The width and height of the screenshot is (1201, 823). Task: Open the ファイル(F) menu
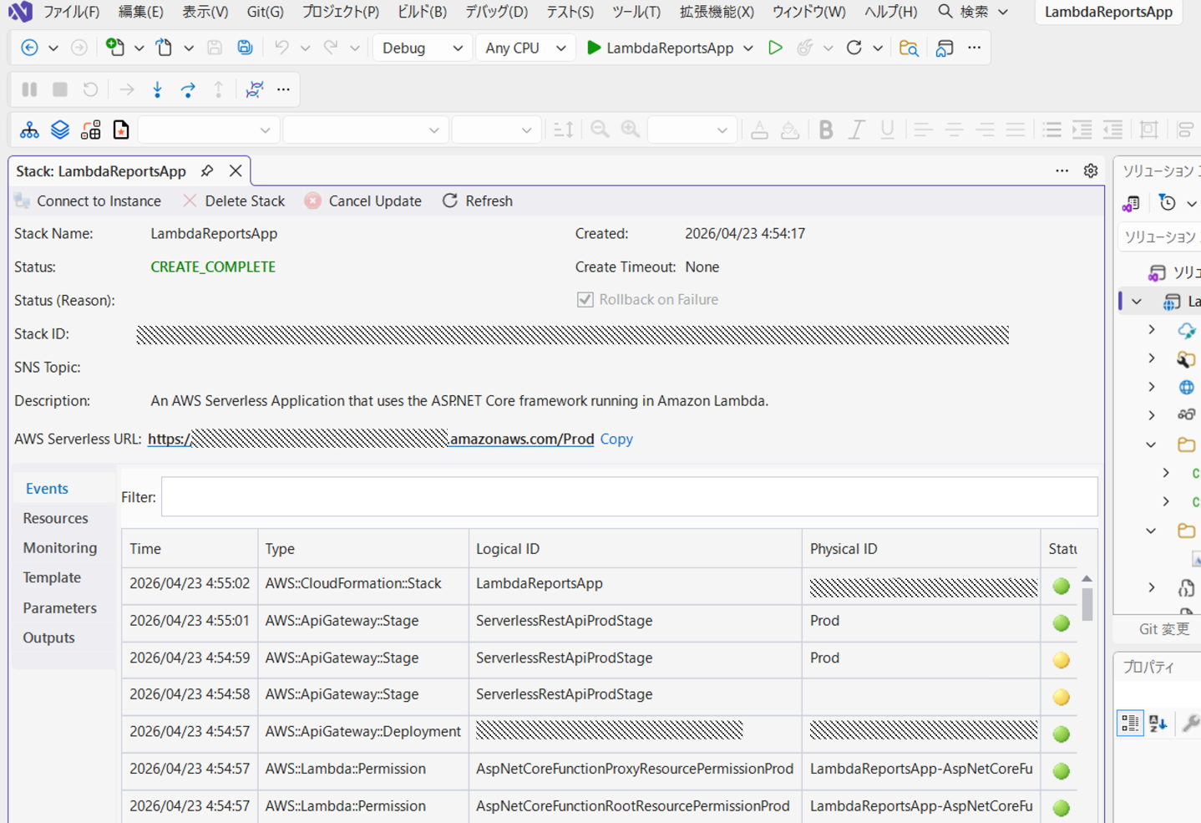tap(71, 12)
